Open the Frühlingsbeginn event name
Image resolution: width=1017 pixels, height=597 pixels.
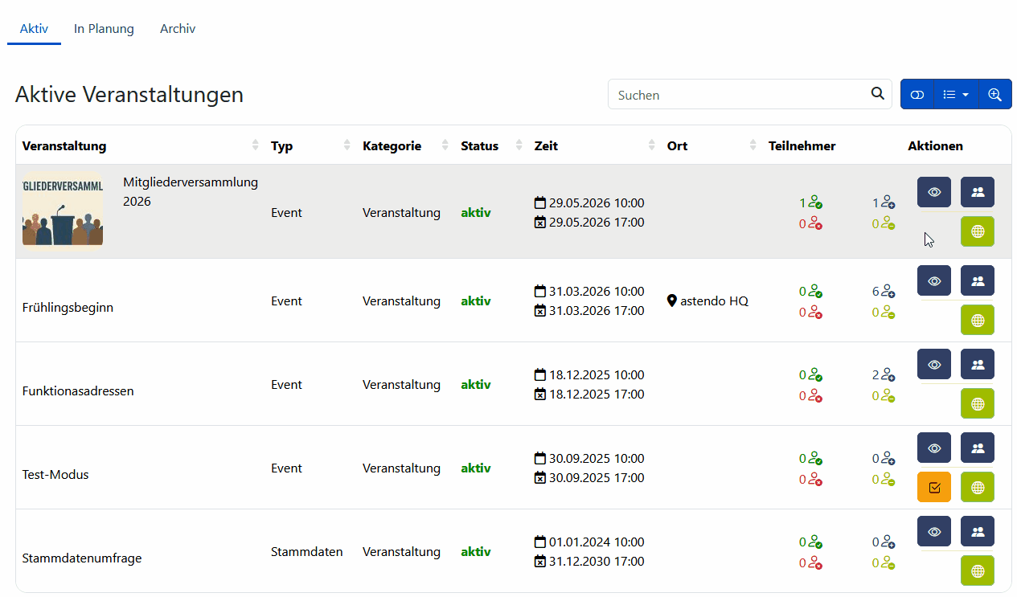coord(68,308)
